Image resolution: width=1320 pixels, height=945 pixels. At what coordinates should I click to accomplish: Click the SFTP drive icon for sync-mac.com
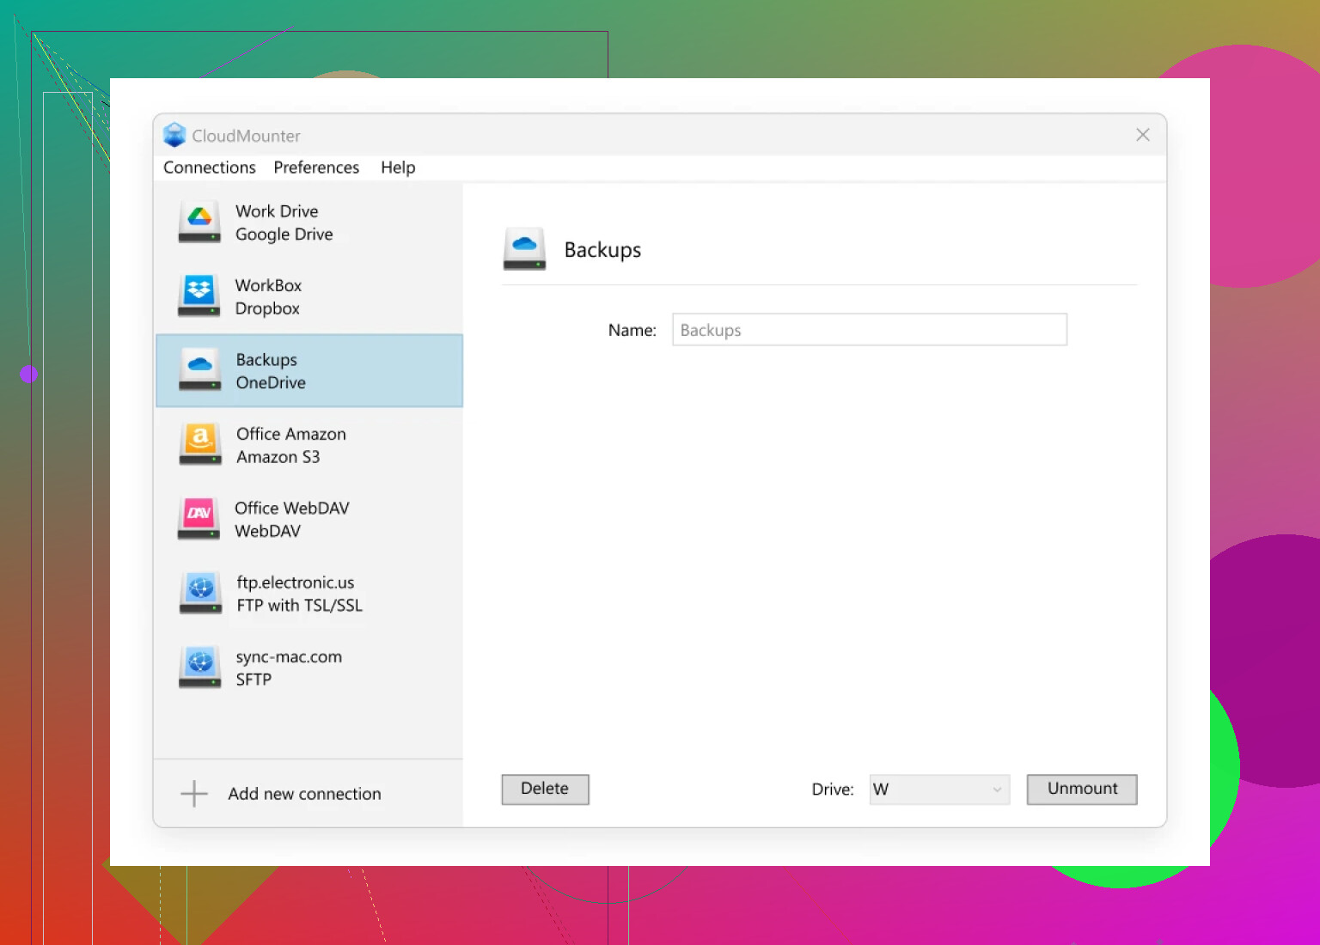[x=200, y=668]
